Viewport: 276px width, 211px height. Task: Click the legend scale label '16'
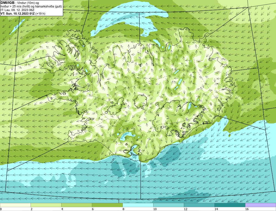click(247, 209)
